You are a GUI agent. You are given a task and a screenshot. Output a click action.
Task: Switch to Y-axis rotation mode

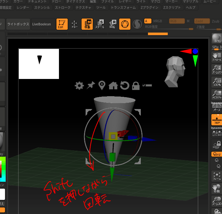pyautogui.click(x=217, y=160)
